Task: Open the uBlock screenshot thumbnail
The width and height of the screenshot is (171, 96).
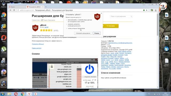Action: click(x=65, y=73)
